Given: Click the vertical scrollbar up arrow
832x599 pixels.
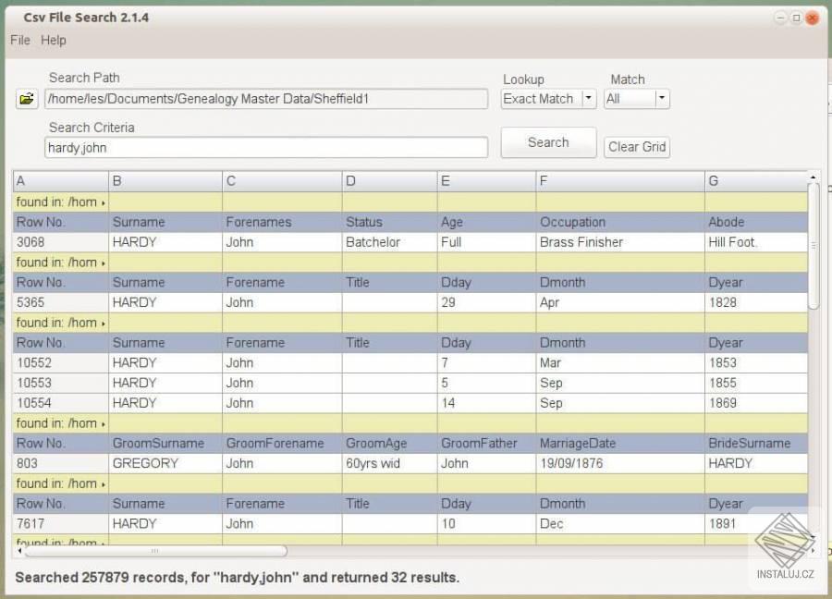Looking at the screenshot, I should pyautogui.click(x=813, y=177).
